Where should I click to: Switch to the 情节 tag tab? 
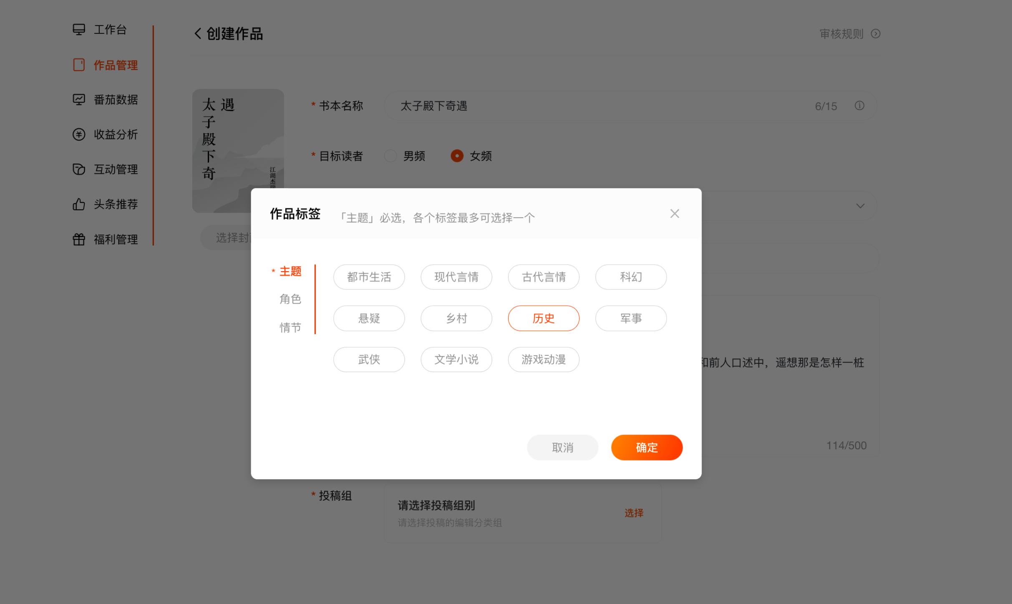(290, 327)
